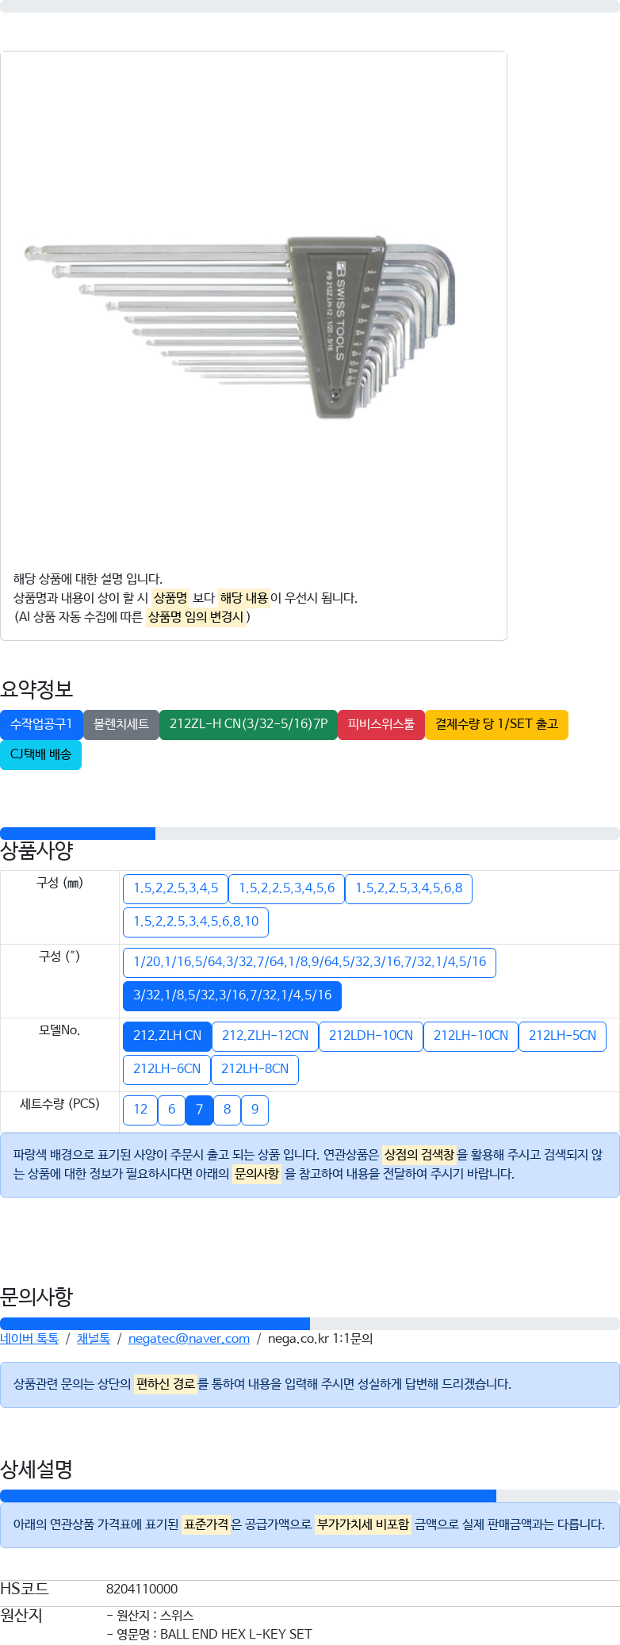Image resolution: width=620 pixels, height=1645 pixels.
Task: Select the 3/32,1/8,5/32 inch configuration option
Action: [x=232, y=995]
